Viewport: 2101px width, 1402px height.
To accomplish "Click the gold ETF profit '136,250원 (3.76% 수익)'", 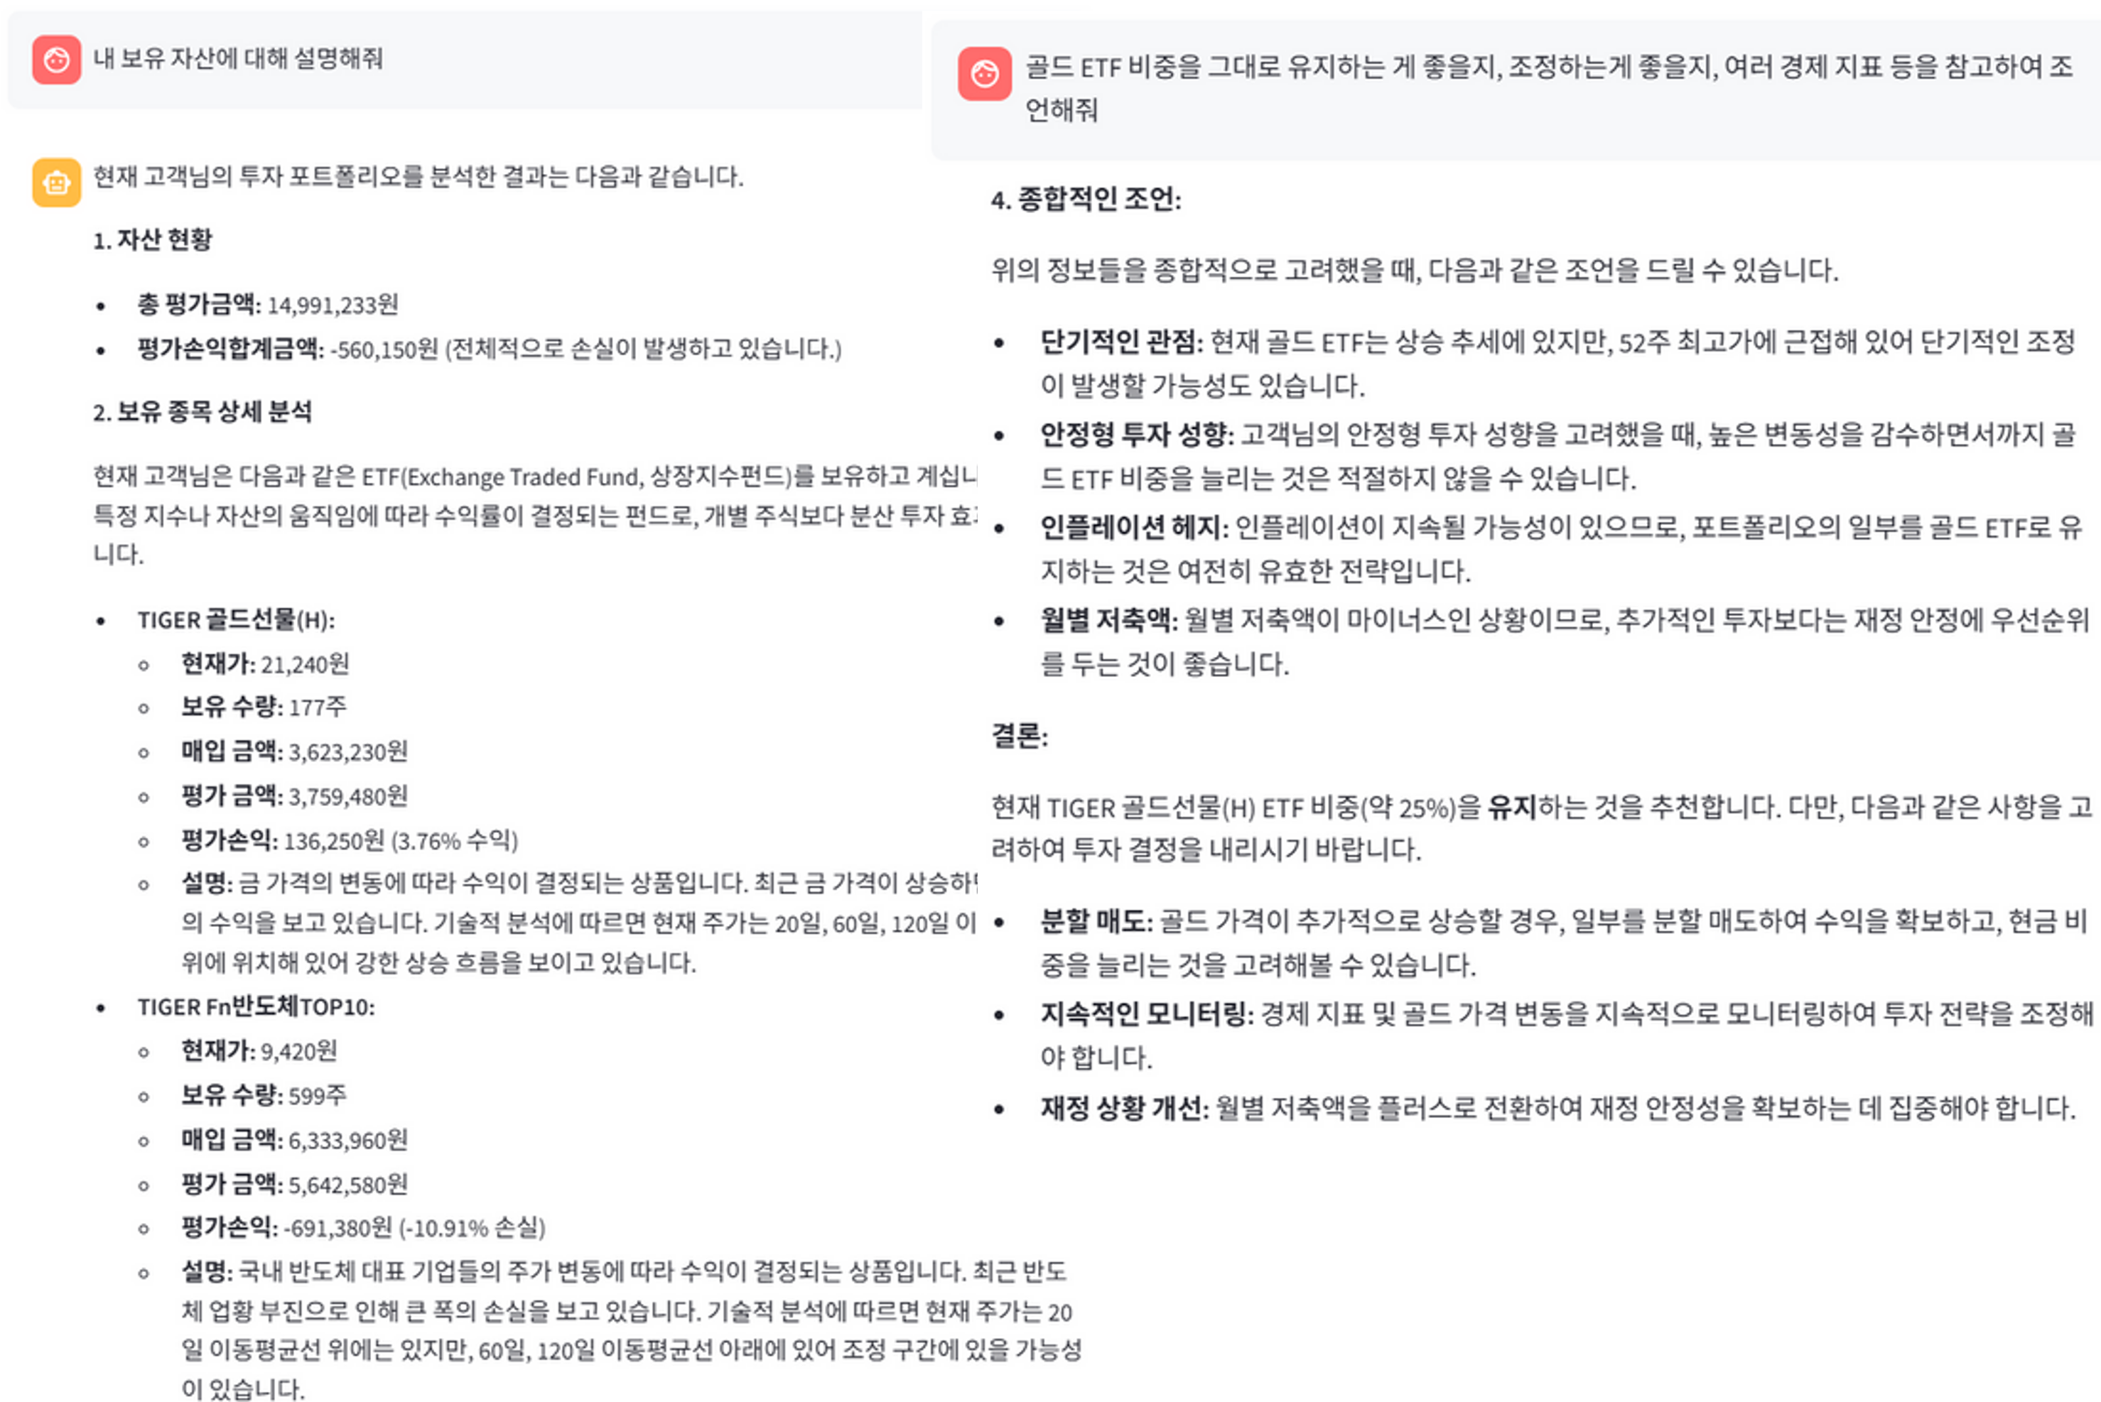I will pyautogui.click(x=401, y=840).
